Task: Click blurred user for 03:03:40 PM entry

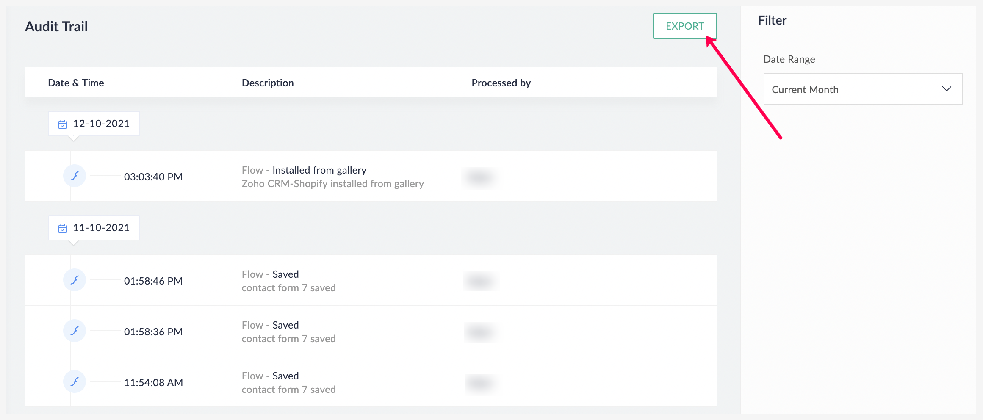Action: [x=480, y=177]
